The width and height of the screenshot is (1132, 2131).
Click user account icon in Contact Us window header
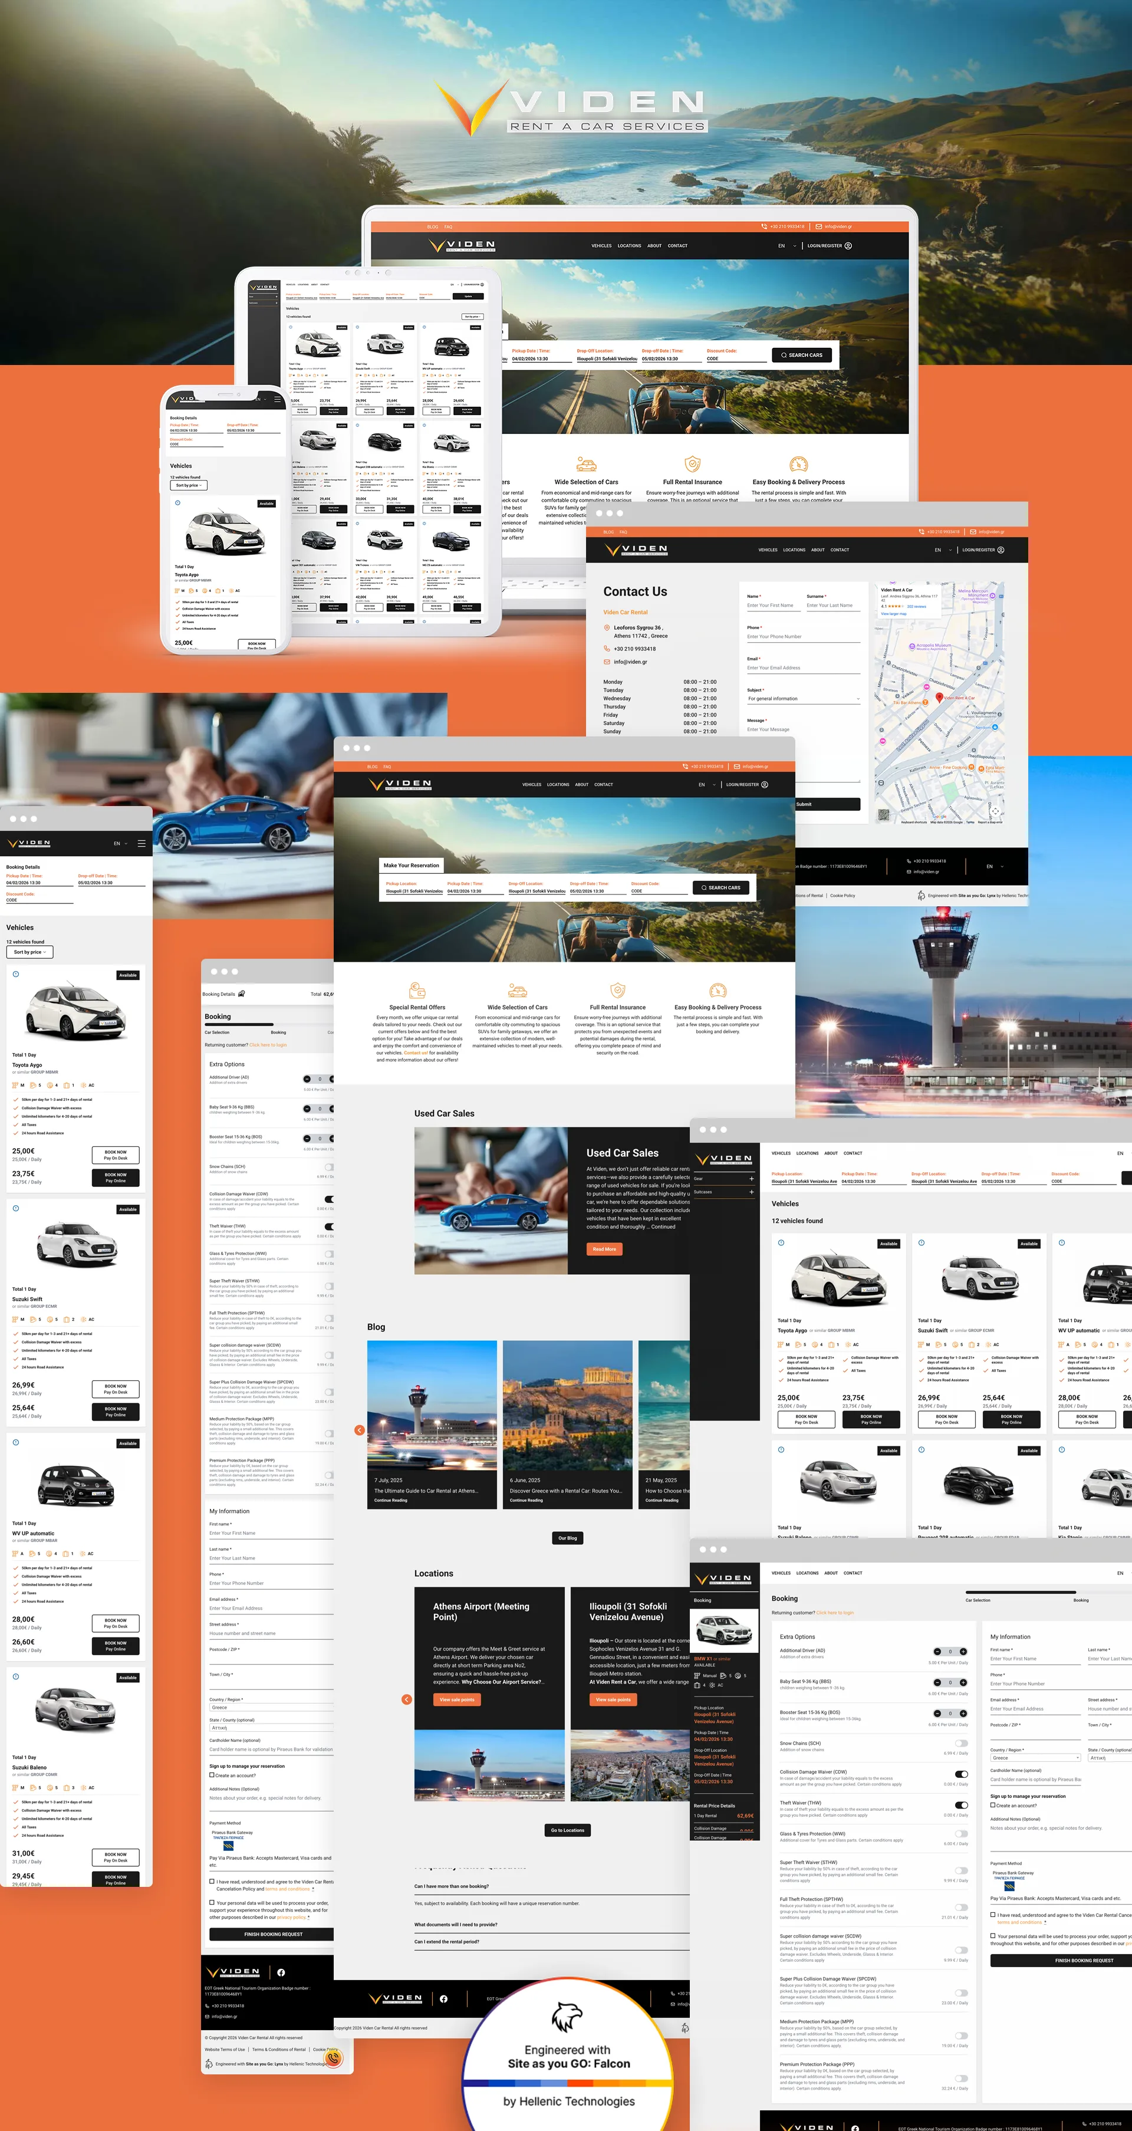tap(1001, 550)
